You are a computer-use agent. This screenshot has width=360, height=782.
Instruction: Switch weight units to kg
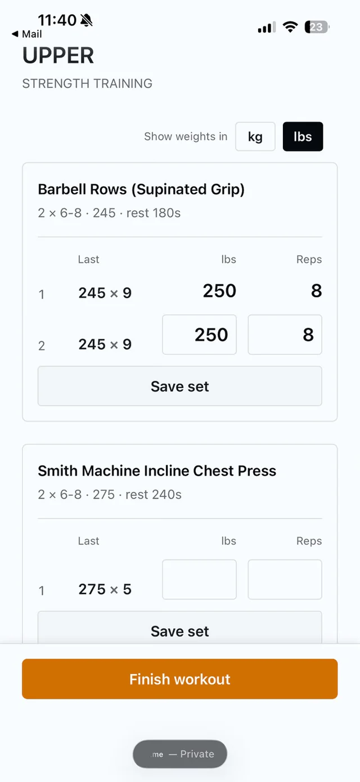[255, 136]
